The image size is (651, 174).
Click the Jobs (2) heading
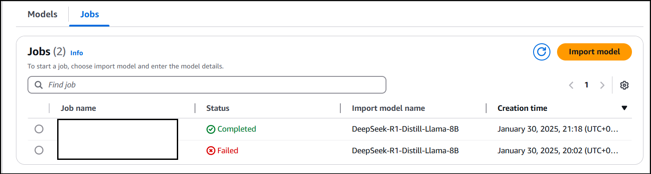47,52
